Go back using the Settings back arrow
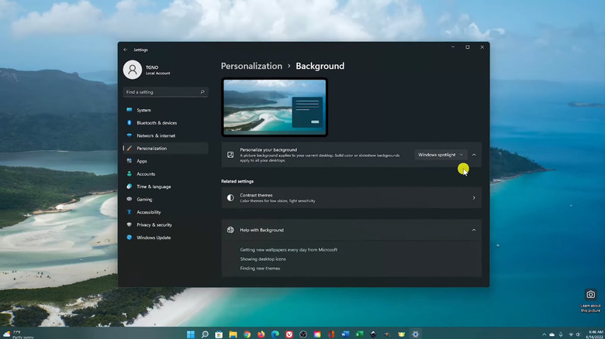The image size is (605, 339). click(x=126, y=50)
